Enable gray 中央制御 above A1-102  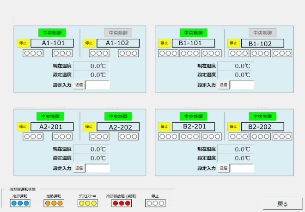click(x=117, y=33)
